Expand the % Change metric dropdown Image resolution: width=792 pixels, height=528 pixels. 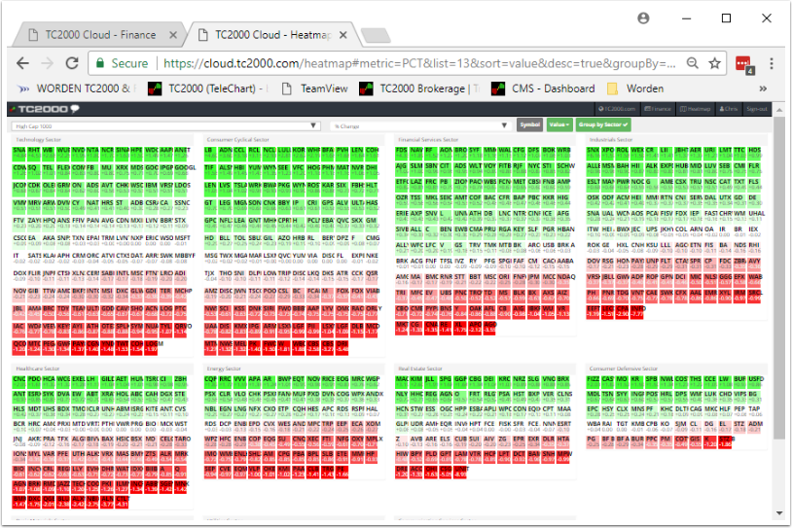click(419, 125)
